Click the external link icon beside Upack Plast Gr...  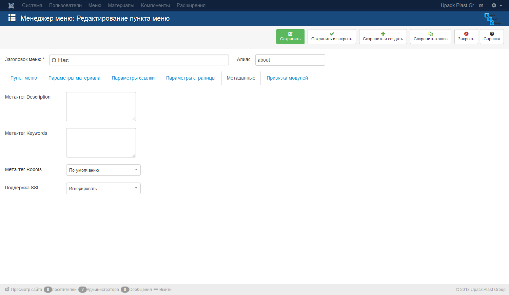pos(481,5)
